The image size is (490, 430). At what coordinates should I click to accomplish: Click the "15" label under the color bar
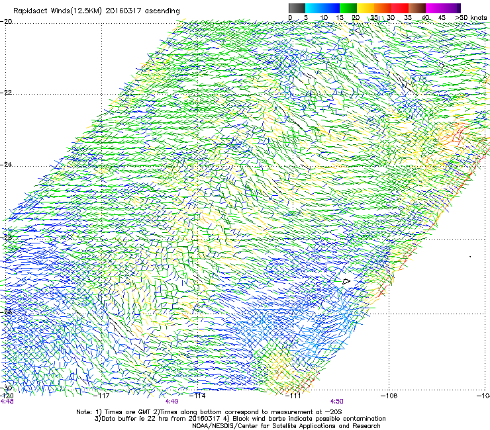[x=340, y=18]
